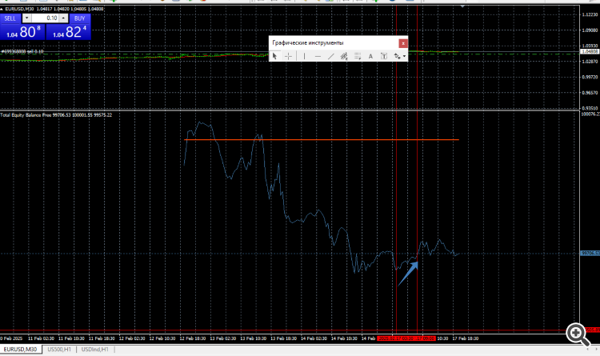Click the '11 Feb 02:30' time label
The image size is (600, 356).
click(41, 338)
